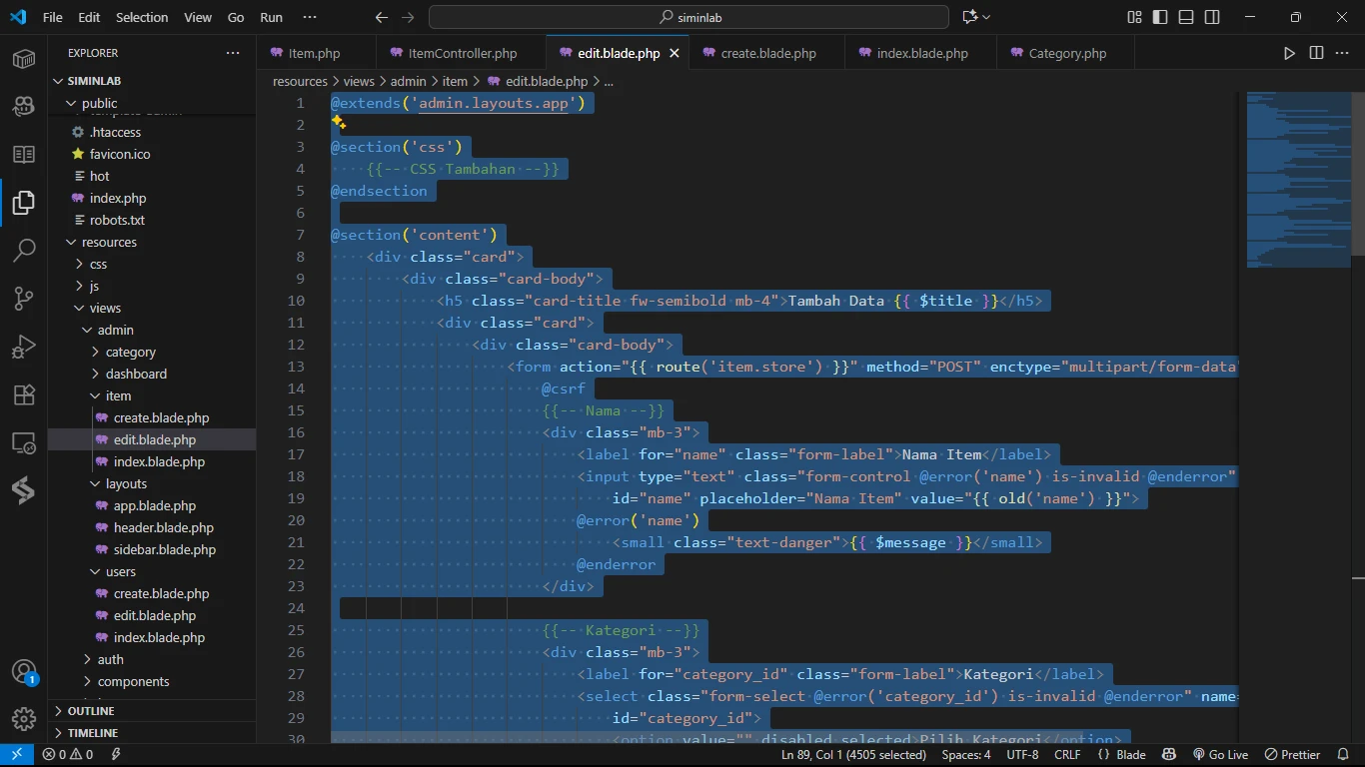This screenshot has height=767, width=1365.
Task: Open the Copilot chat dropdown arrow
Action: (986, 17)
